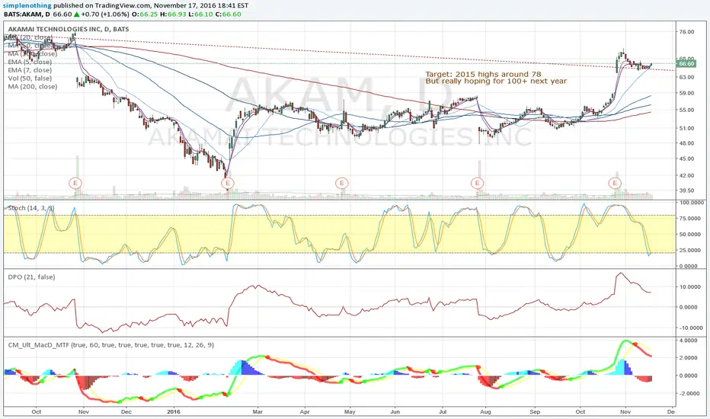The width and height of the screenshot is (710, 419).
Task: Select the DPO (21, false) indicator label
Action: point(31,277)
